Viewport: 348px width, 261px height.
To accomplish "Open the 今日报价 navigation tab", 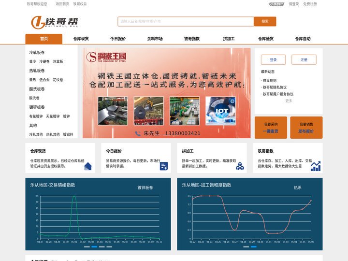I will (x=118, y=39).
